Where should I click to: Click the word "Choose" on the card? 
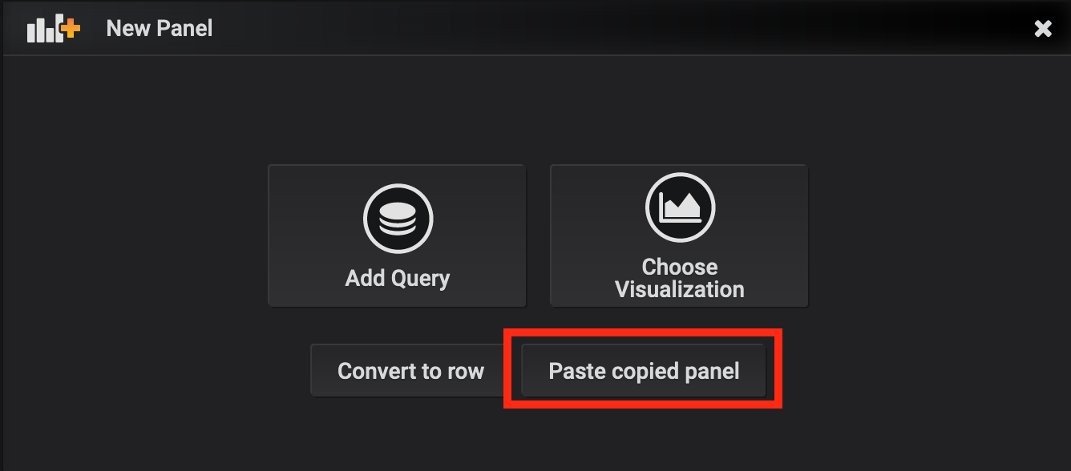point(680,267)
